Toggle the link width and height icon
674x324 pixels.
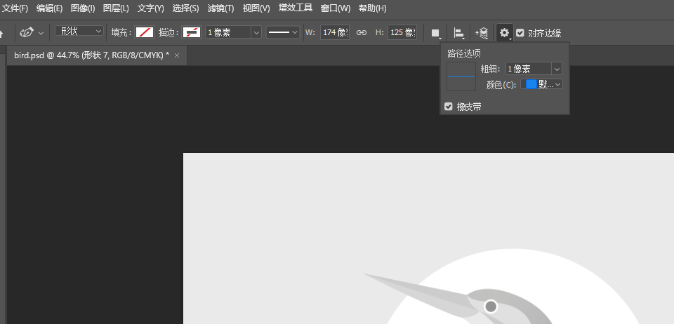pyautogui.click(x=362, y=33)
